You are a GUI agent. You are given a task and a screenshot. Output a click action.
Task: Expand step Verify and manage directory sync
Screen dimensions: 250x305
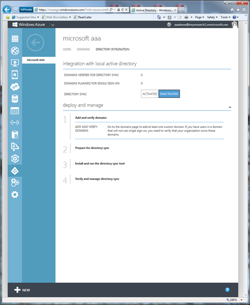pos(97,179)
